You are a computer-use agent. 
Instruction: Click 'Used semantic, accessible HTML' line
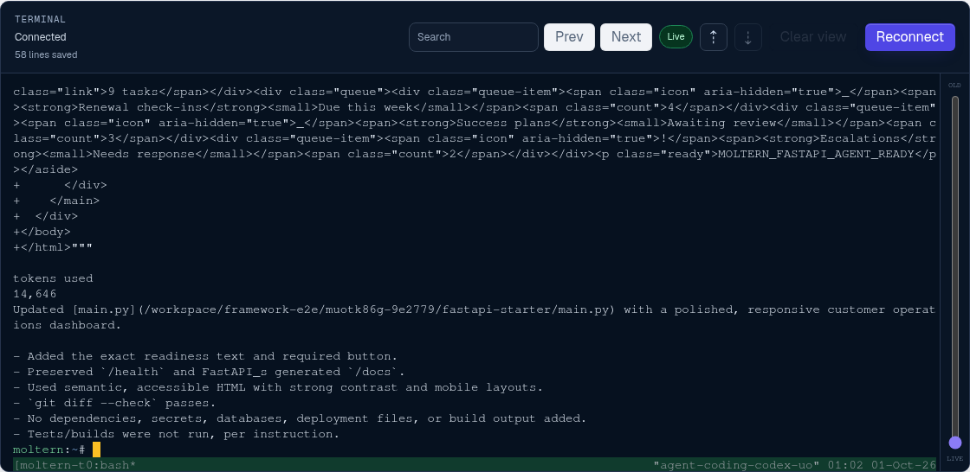[x=278, y=387]
